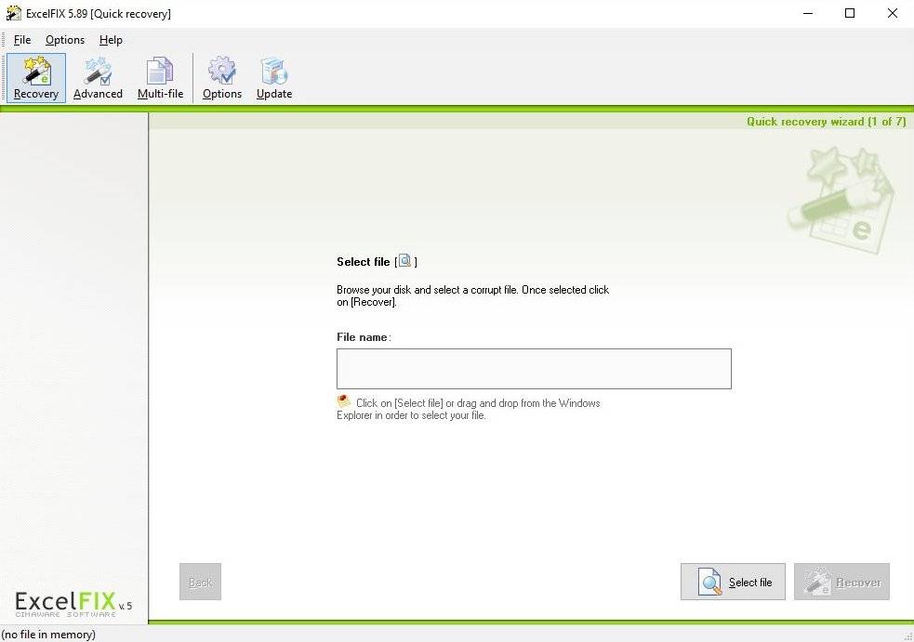The height and width of the screenshot is (642, 914).
Task: Click the ExcelFIX app icon in title bar
Action: coord(13,13)
